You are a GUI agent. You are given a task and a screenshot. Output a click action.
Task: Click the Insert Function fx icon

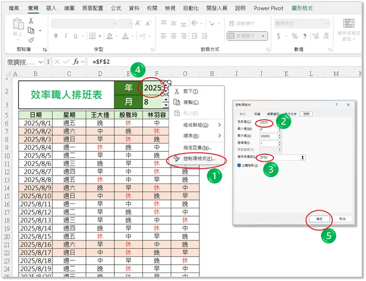click(76, 62)
